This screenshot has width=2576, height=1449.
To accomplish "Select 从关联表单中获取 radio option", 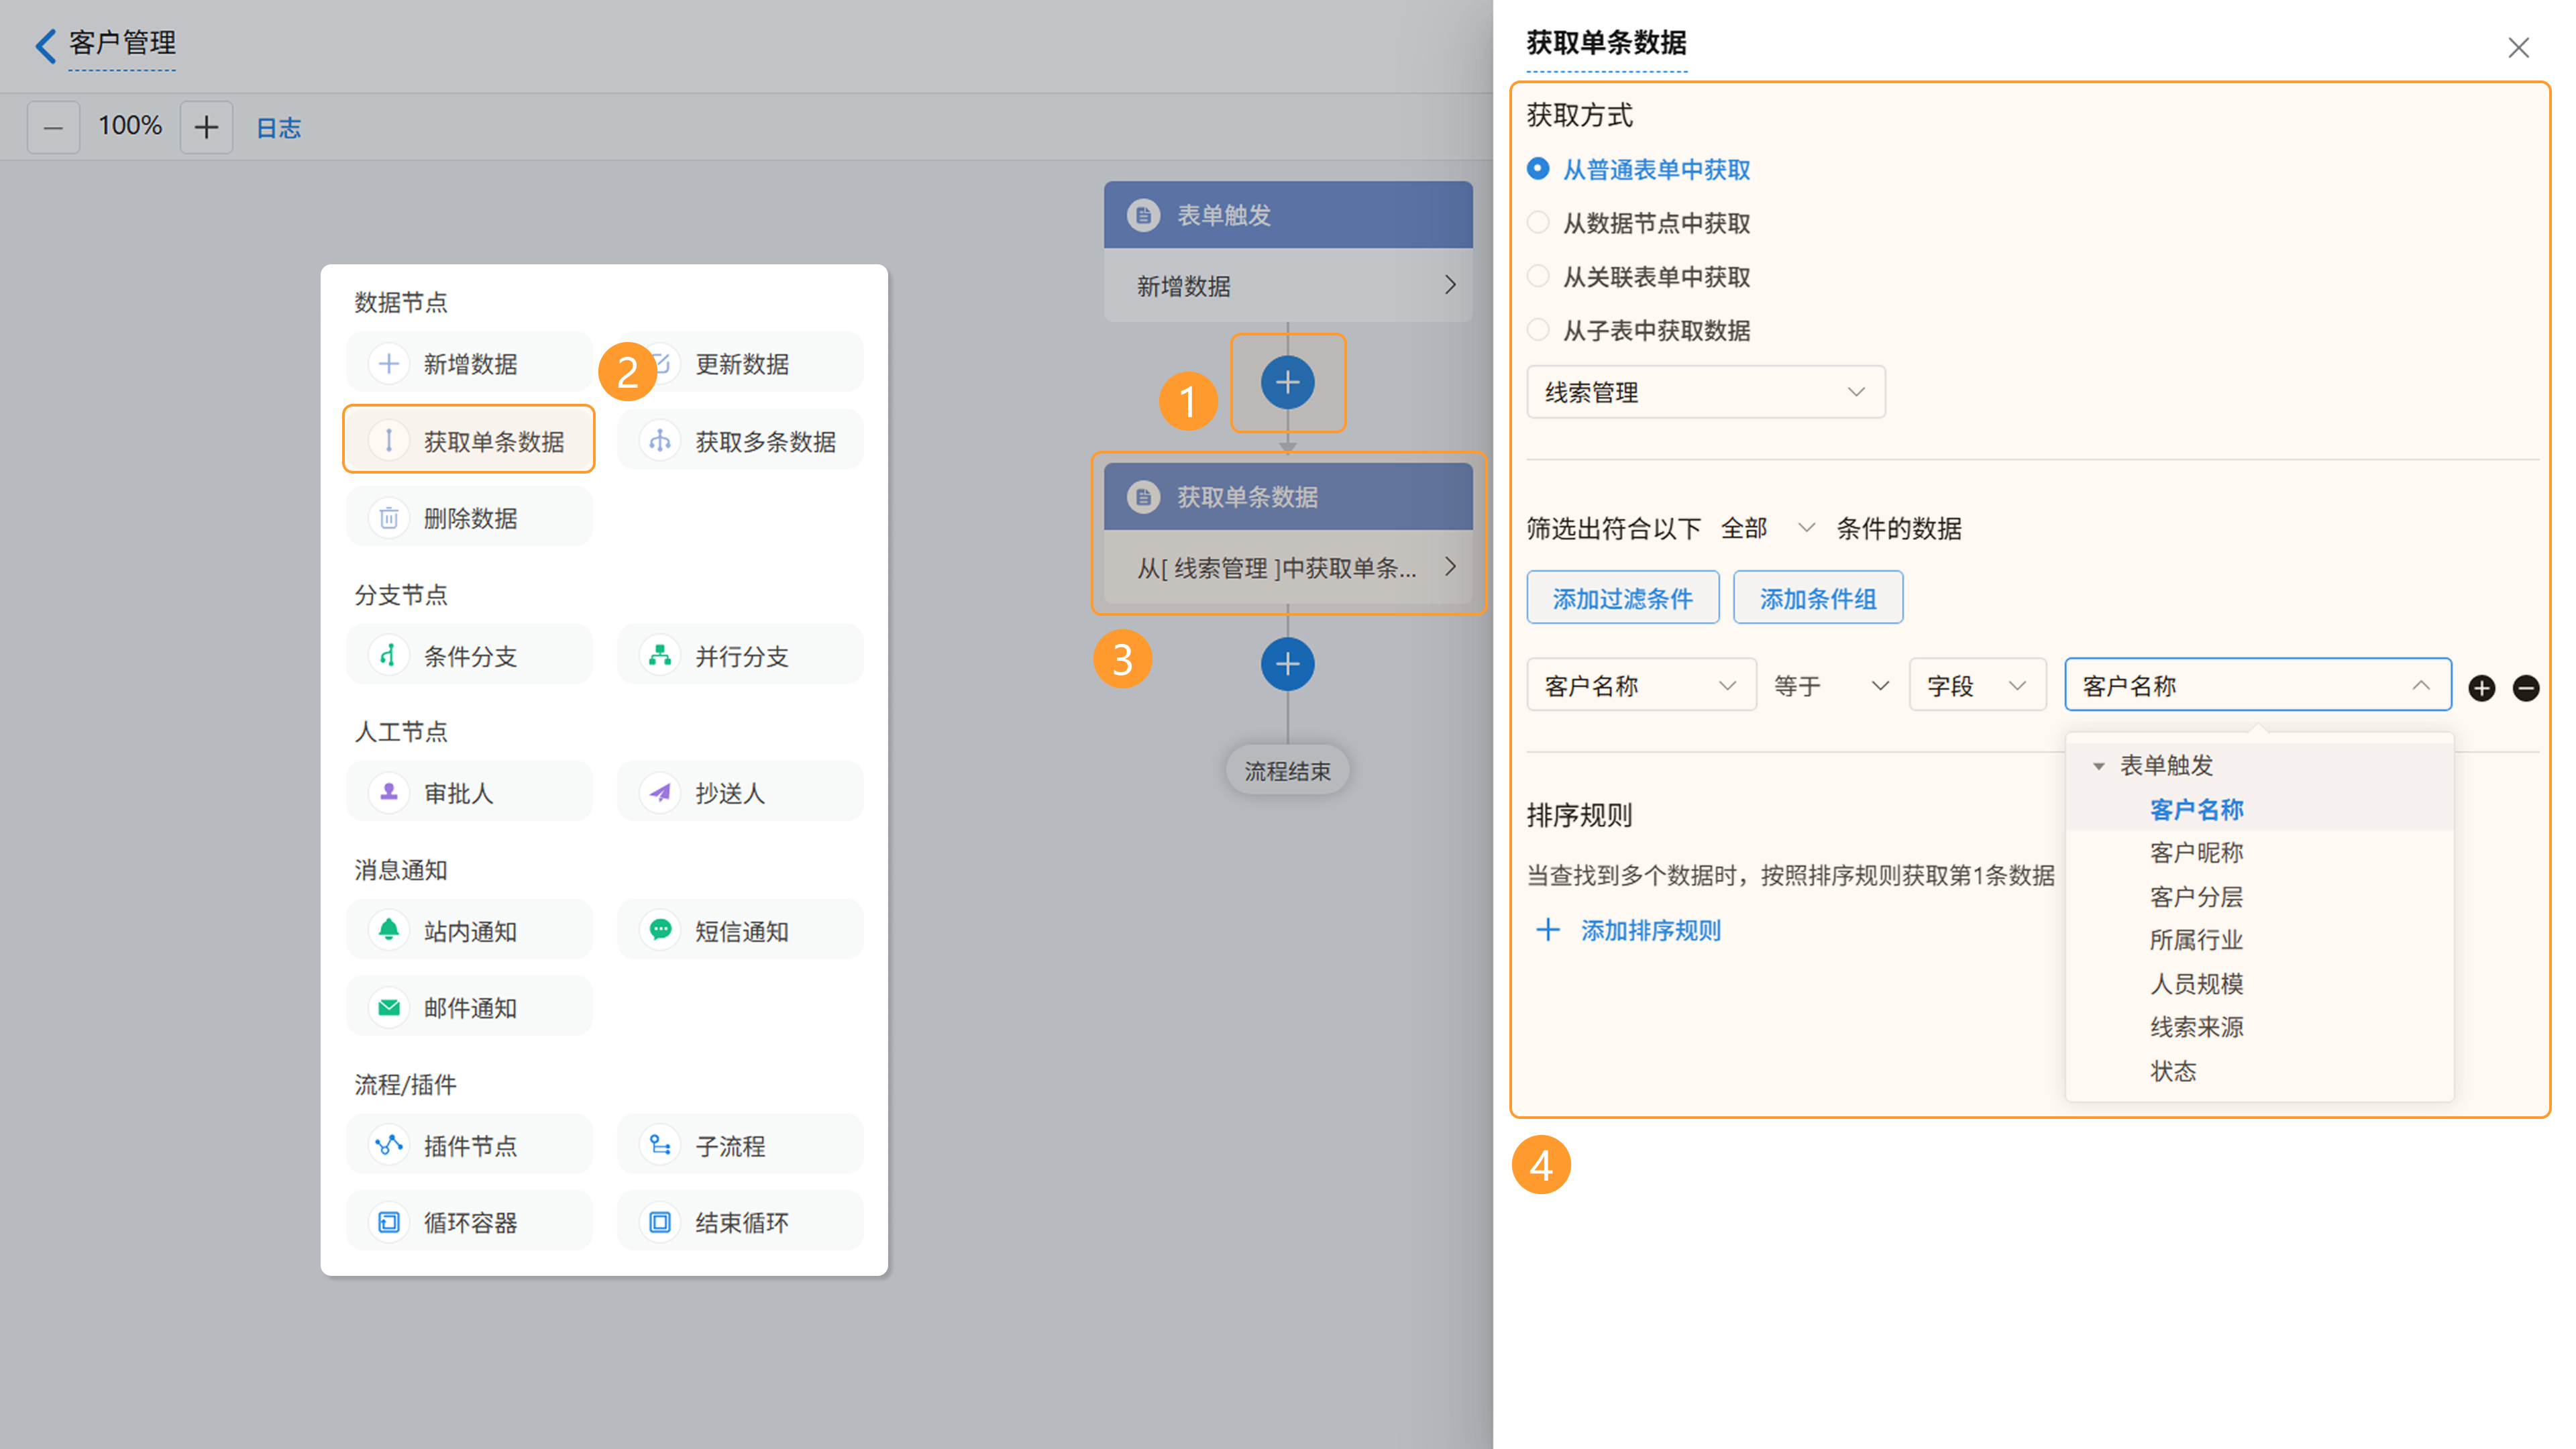I will point(1539,277).
